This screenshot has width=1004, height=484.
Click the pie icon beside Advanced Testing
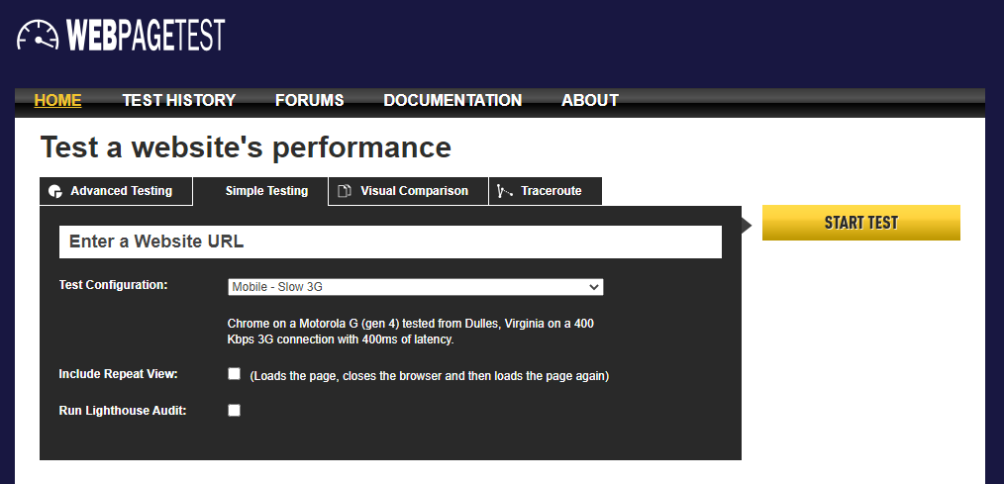tap(55, 191)
